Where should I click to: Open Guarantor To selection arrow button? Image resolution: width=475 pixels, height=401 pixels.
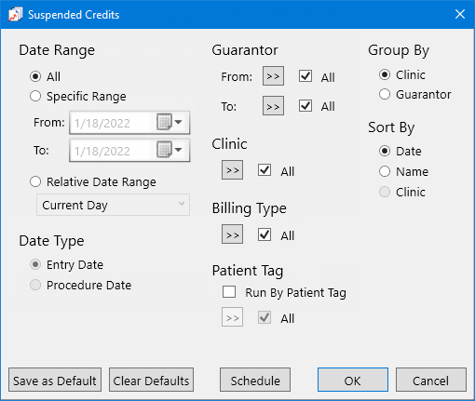[x=273, y=106]
